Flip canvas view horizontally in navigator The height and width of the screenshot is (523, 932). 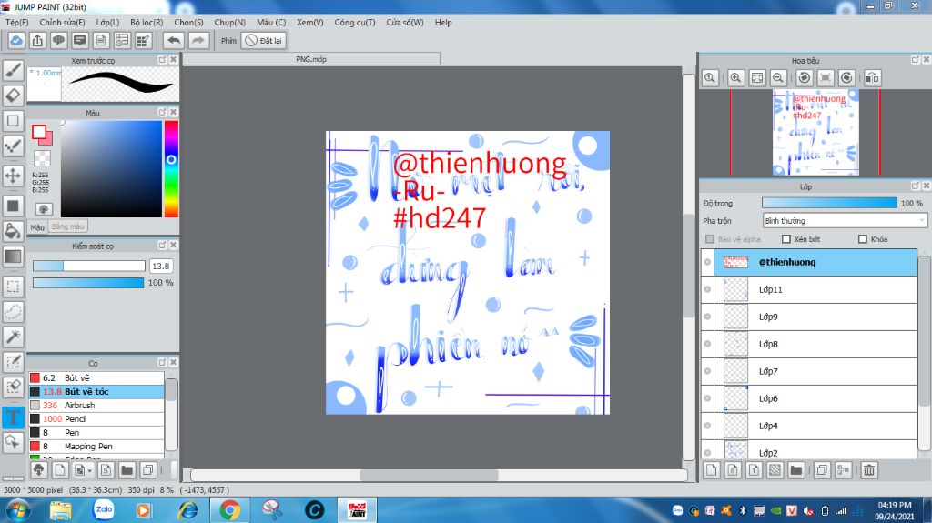click(873, 78)
